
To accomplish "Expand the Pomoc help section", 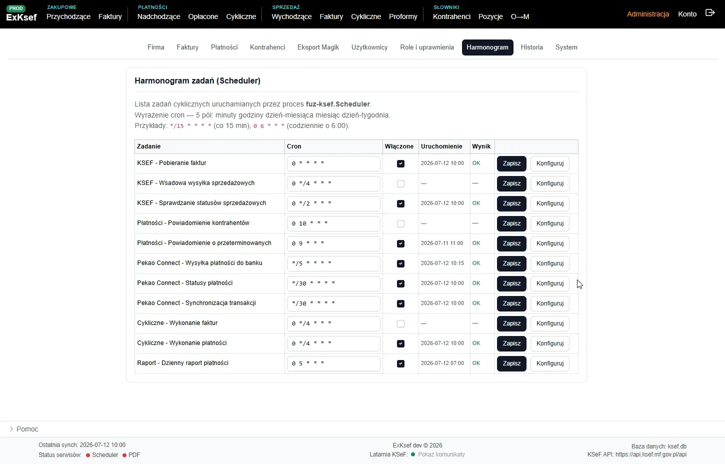I will tap(23, 429).
